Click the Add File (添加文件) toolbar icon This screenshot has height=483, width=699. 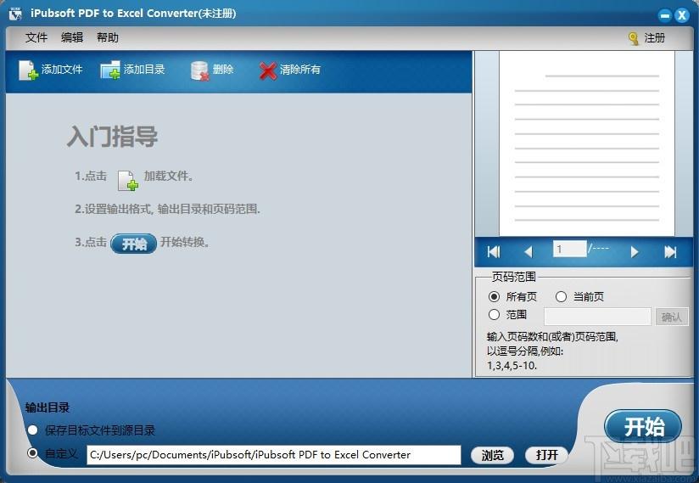pyautogui.click(x=28, y=70)
